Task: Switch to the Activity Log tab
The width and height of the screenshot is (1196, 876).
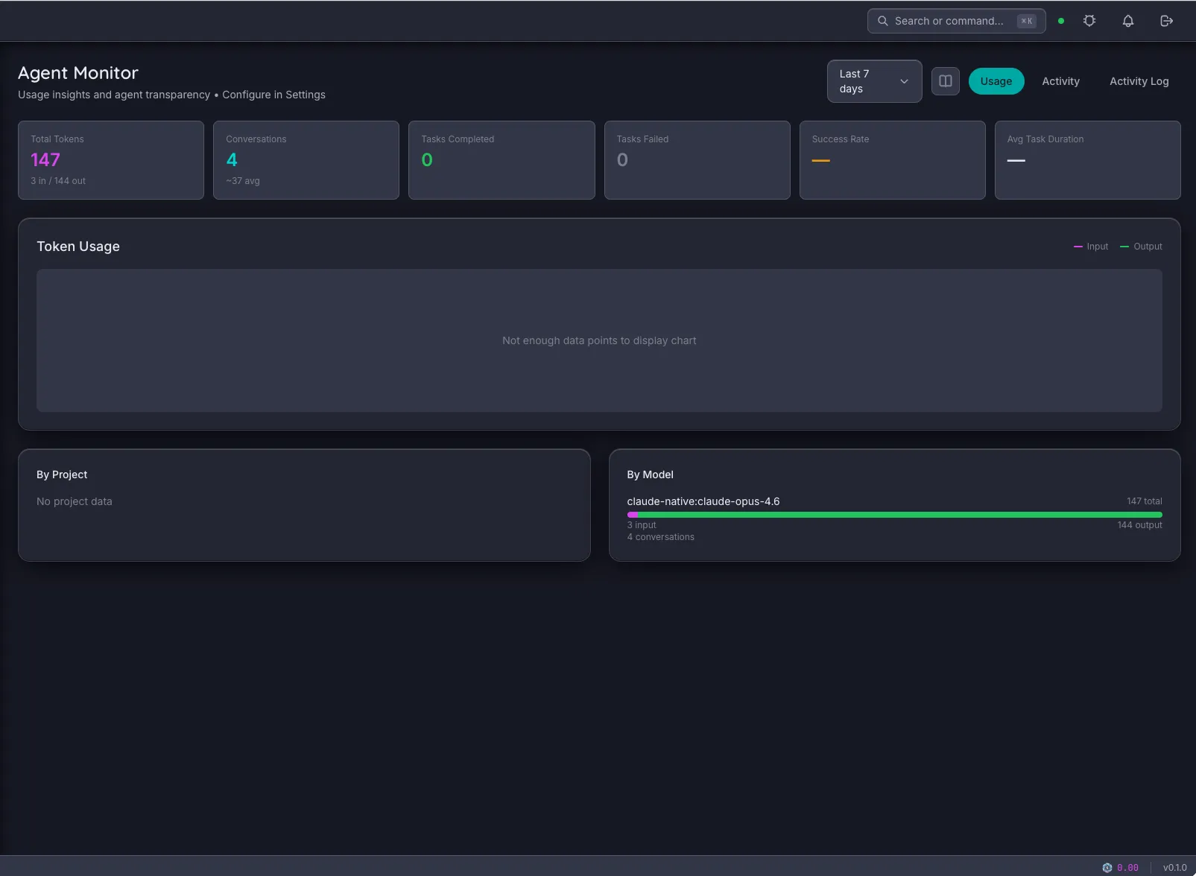Action: click(x=1139, y=81)
